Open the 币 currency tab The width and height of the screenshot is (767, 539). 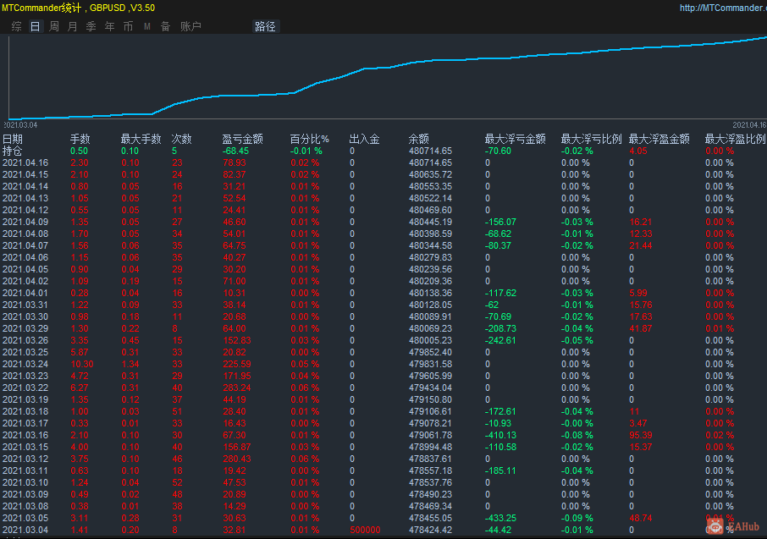128,26
